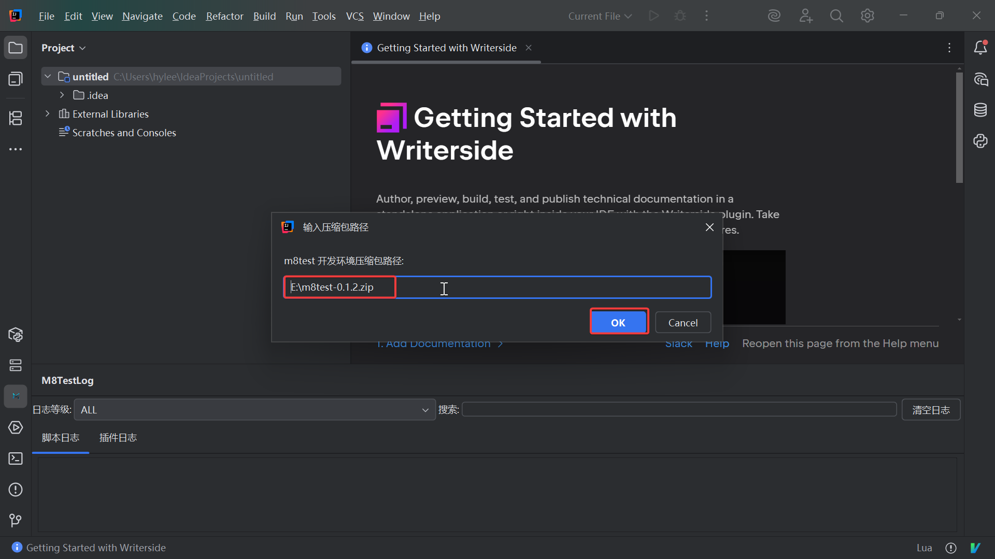Open the Git version control icon

[16, 520]
